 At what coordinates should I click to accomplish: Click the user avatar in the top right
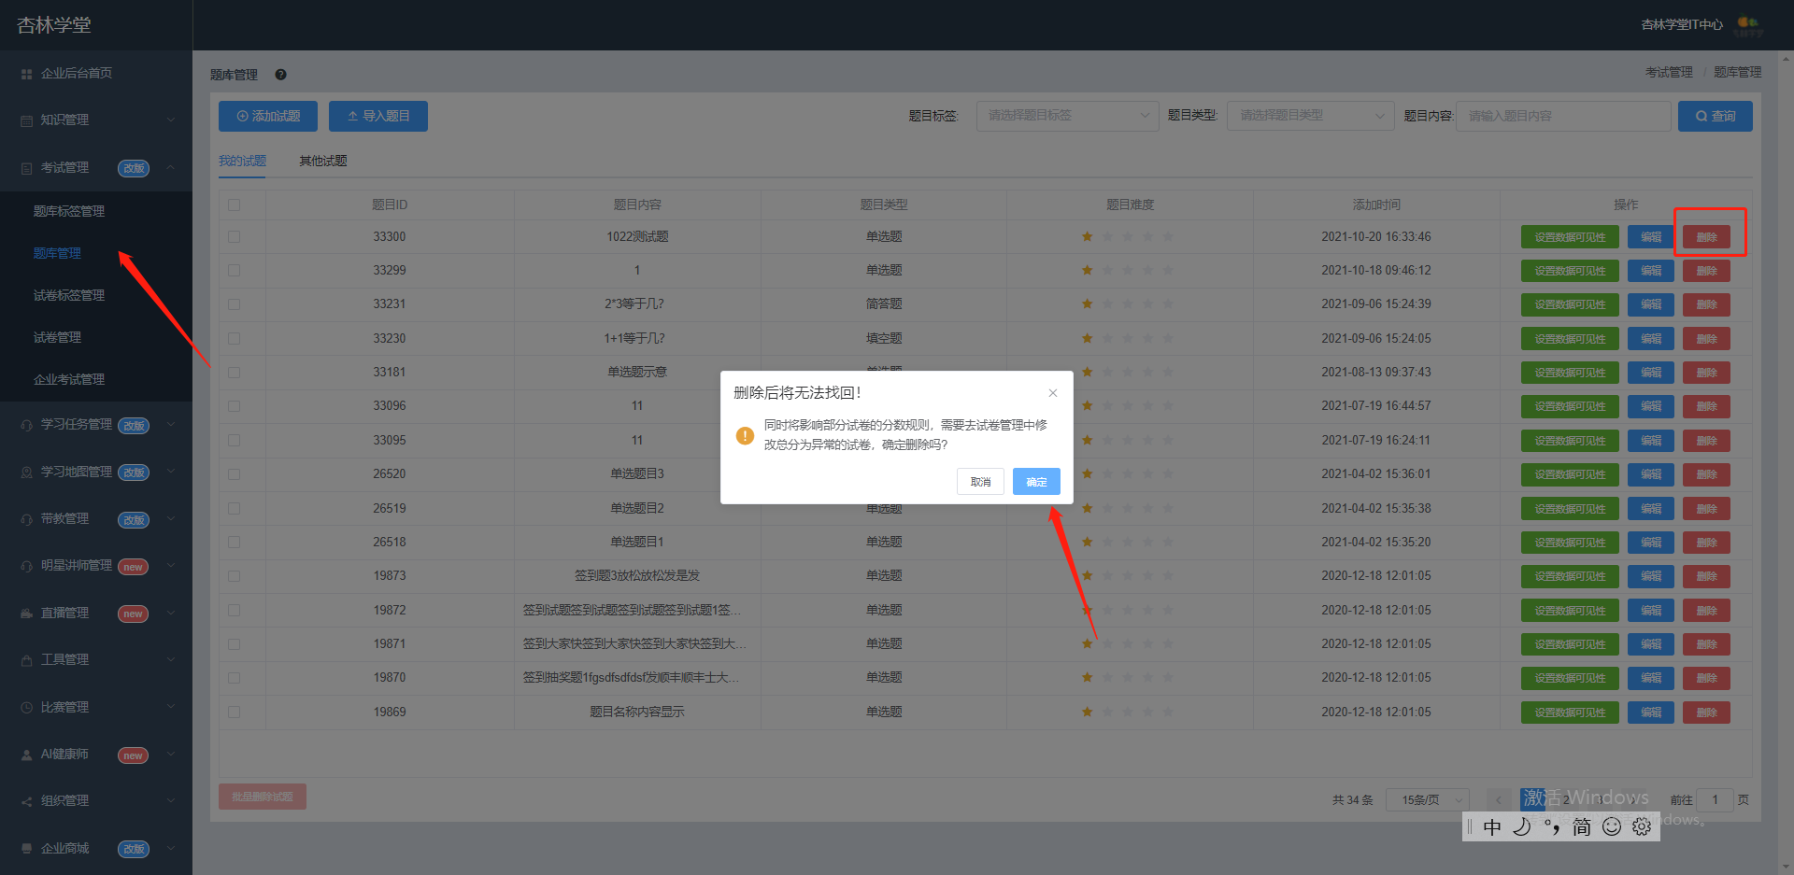(1748, 25)
